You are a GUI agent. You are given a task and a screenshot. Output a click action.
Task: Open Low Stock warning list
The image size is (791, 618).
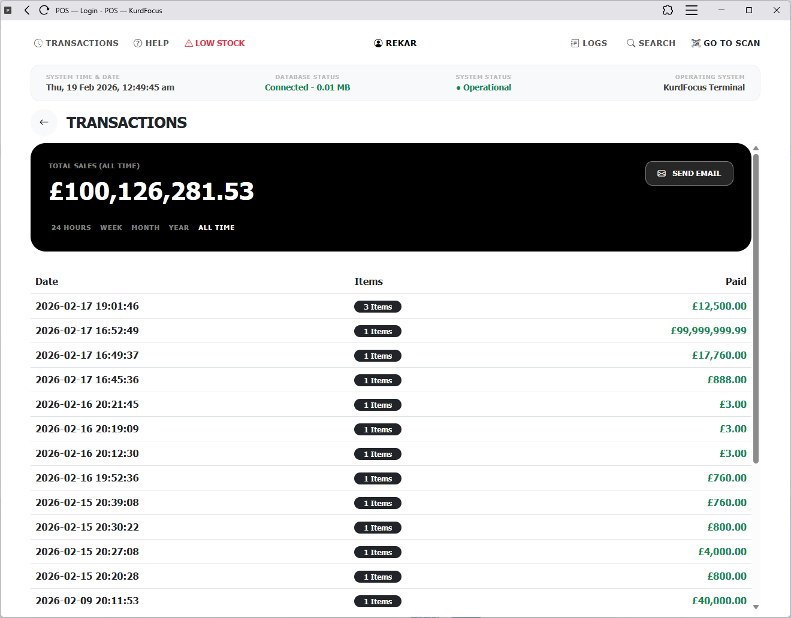215,43
